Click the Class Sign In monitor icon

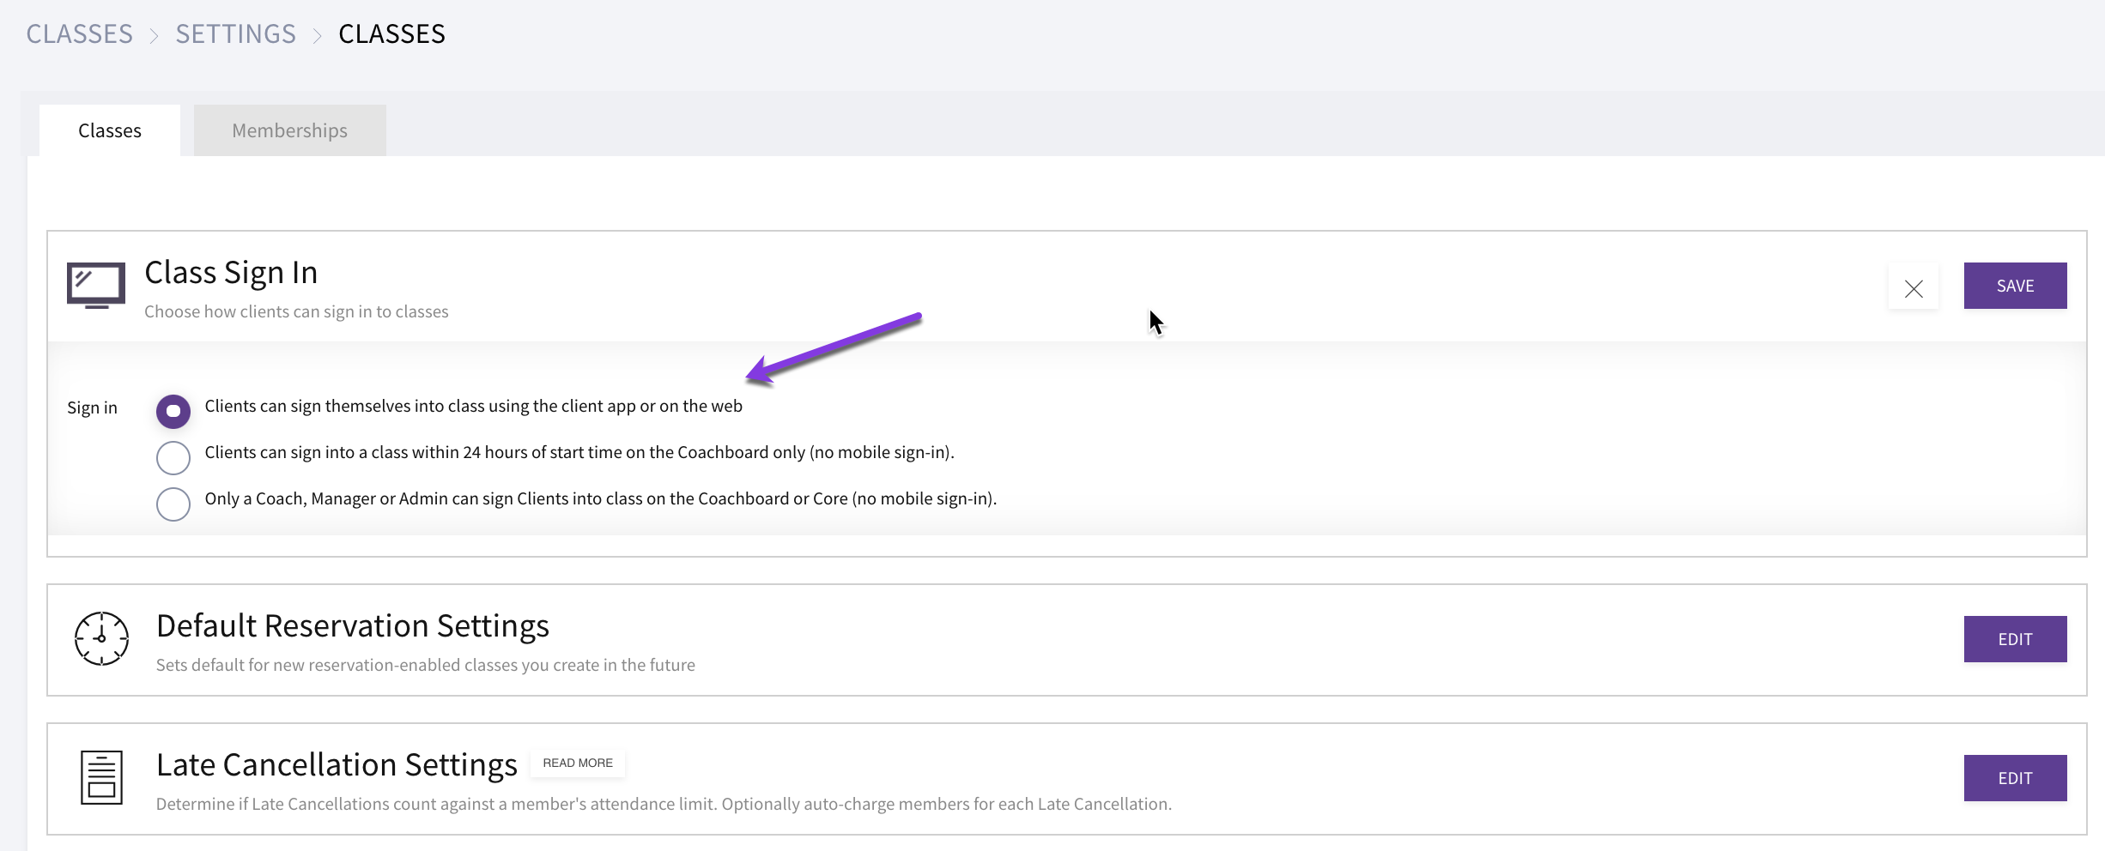(96, 286)
